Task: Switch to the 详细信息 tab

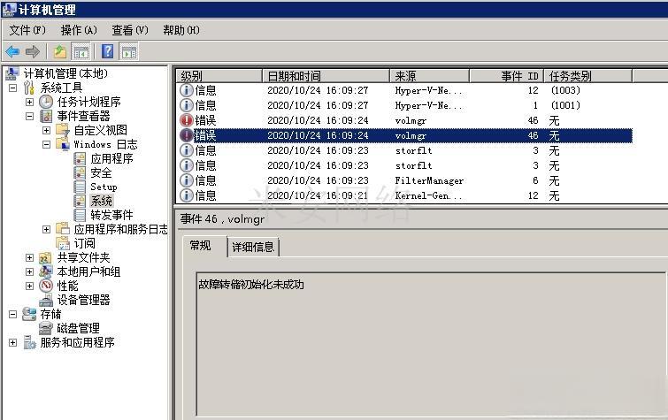Action: pyautogui.click(x=253, y=247)
